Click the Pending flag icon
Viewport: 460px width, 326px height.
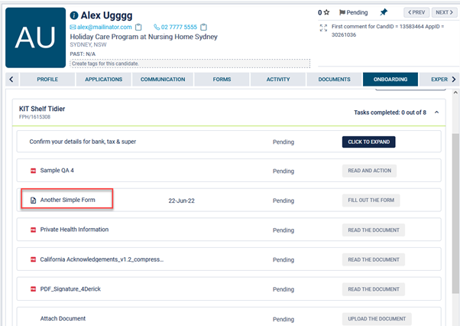click(x=342, y=13)
